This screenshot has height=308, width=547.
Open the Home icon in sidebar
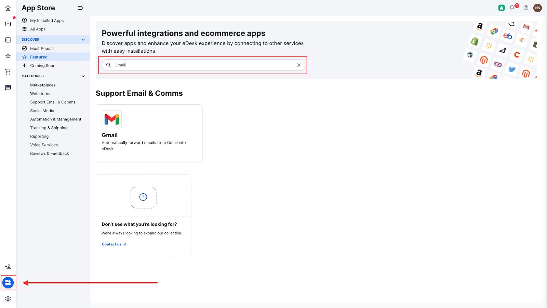(x=8, y=8)
